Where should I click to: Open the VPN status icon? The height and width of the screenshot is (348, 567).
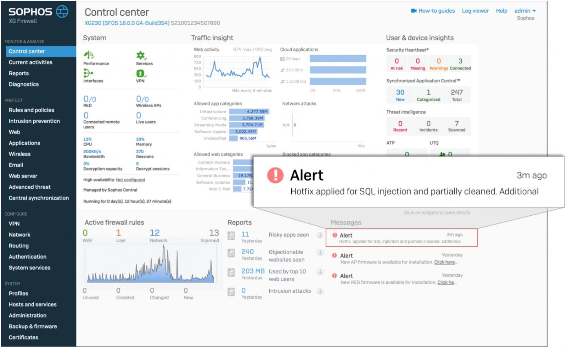pyautogui.click(x=141, y=73)
